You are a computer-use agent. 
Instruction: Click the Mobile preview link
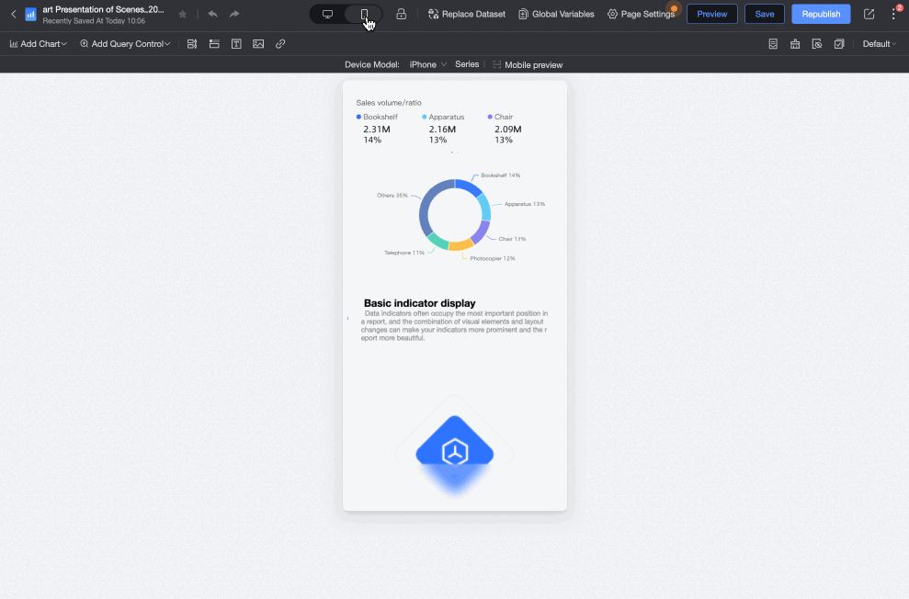coord(528,65)
